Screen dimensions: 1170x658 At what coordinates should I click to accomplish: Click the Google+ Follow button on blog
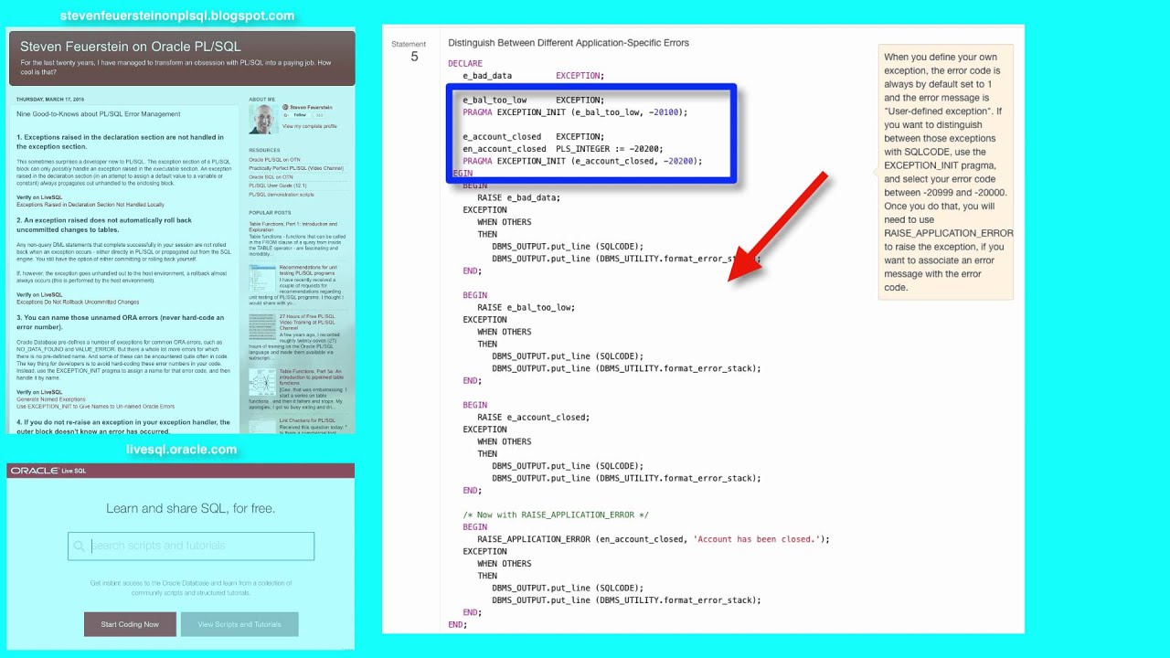pyautogui.click(x=299, y=115)
